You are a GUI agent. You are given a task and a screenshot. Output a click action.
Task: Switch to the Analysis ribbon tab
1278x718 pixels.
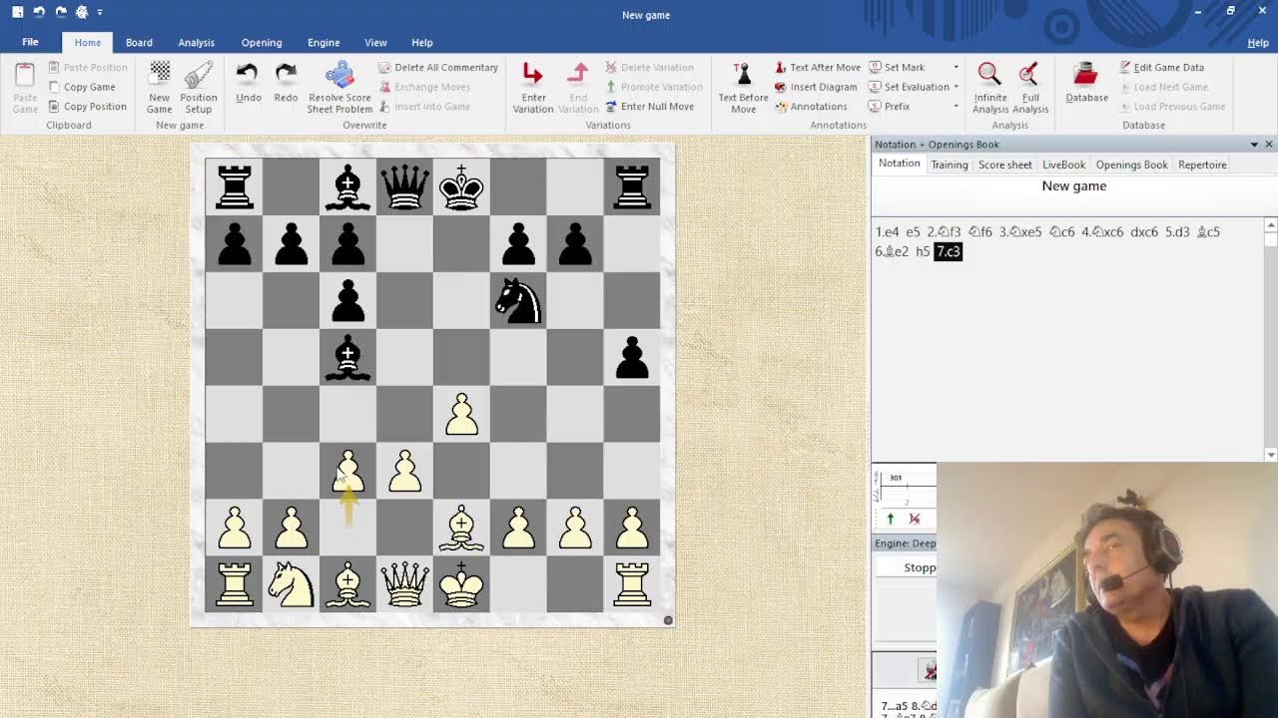point(196,43)
